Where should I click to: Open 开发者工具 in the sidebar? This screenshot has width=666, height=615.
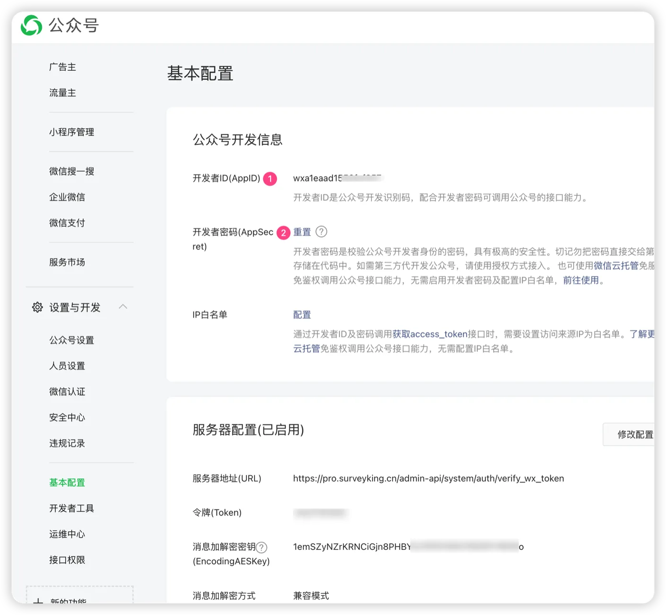click(72, 509)
